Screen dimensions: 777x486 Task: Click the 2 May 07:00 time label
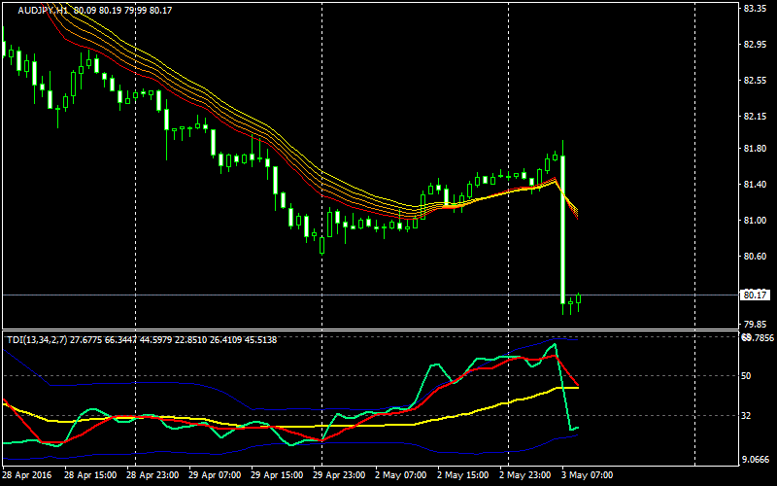pyautogui.click(x=402, y=475)
